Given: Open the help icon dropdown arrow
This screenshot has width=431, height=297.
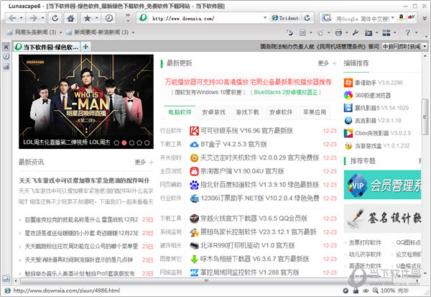Looking at the screenshot, I should pos(417,33).
